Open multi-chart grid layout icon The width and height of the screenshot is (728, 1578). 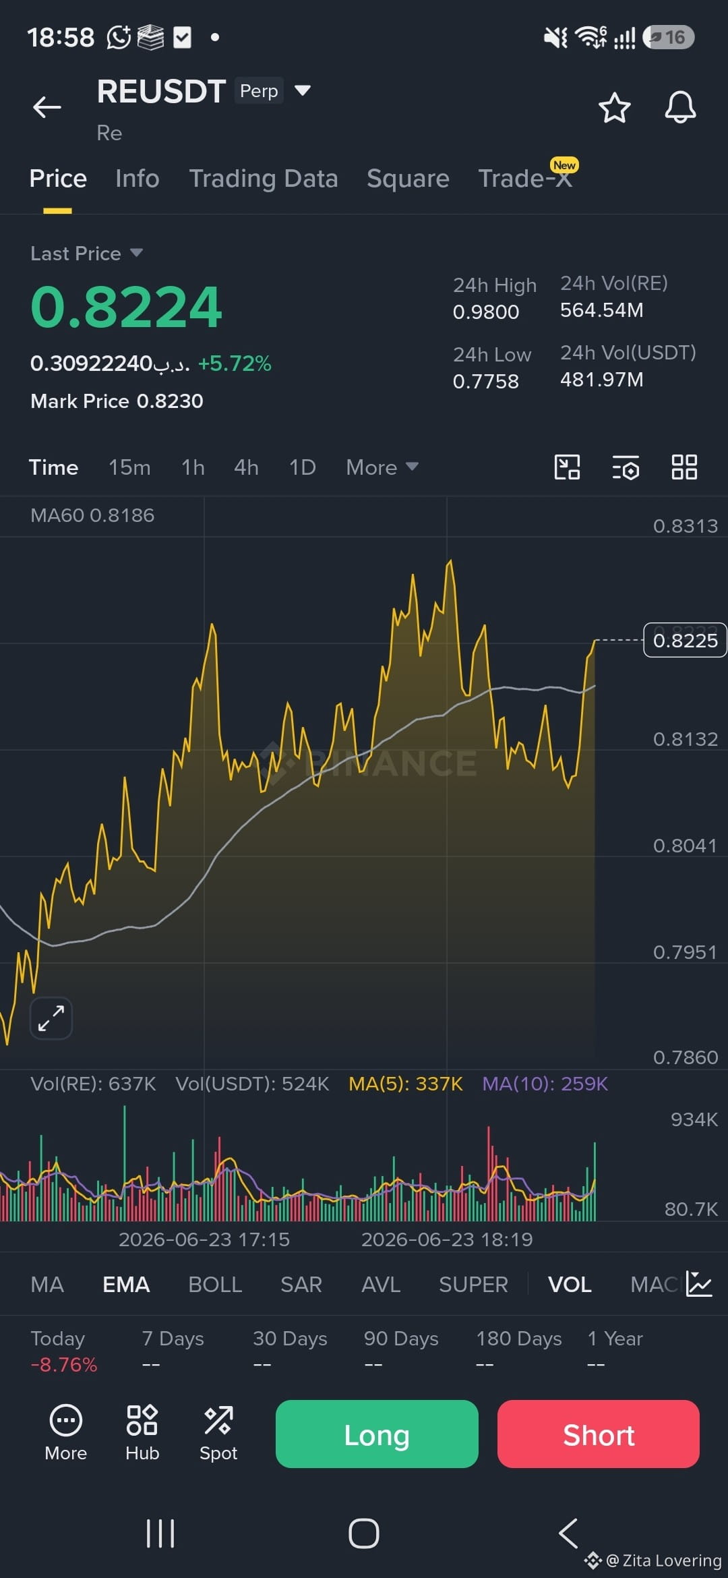click(684, 467)
